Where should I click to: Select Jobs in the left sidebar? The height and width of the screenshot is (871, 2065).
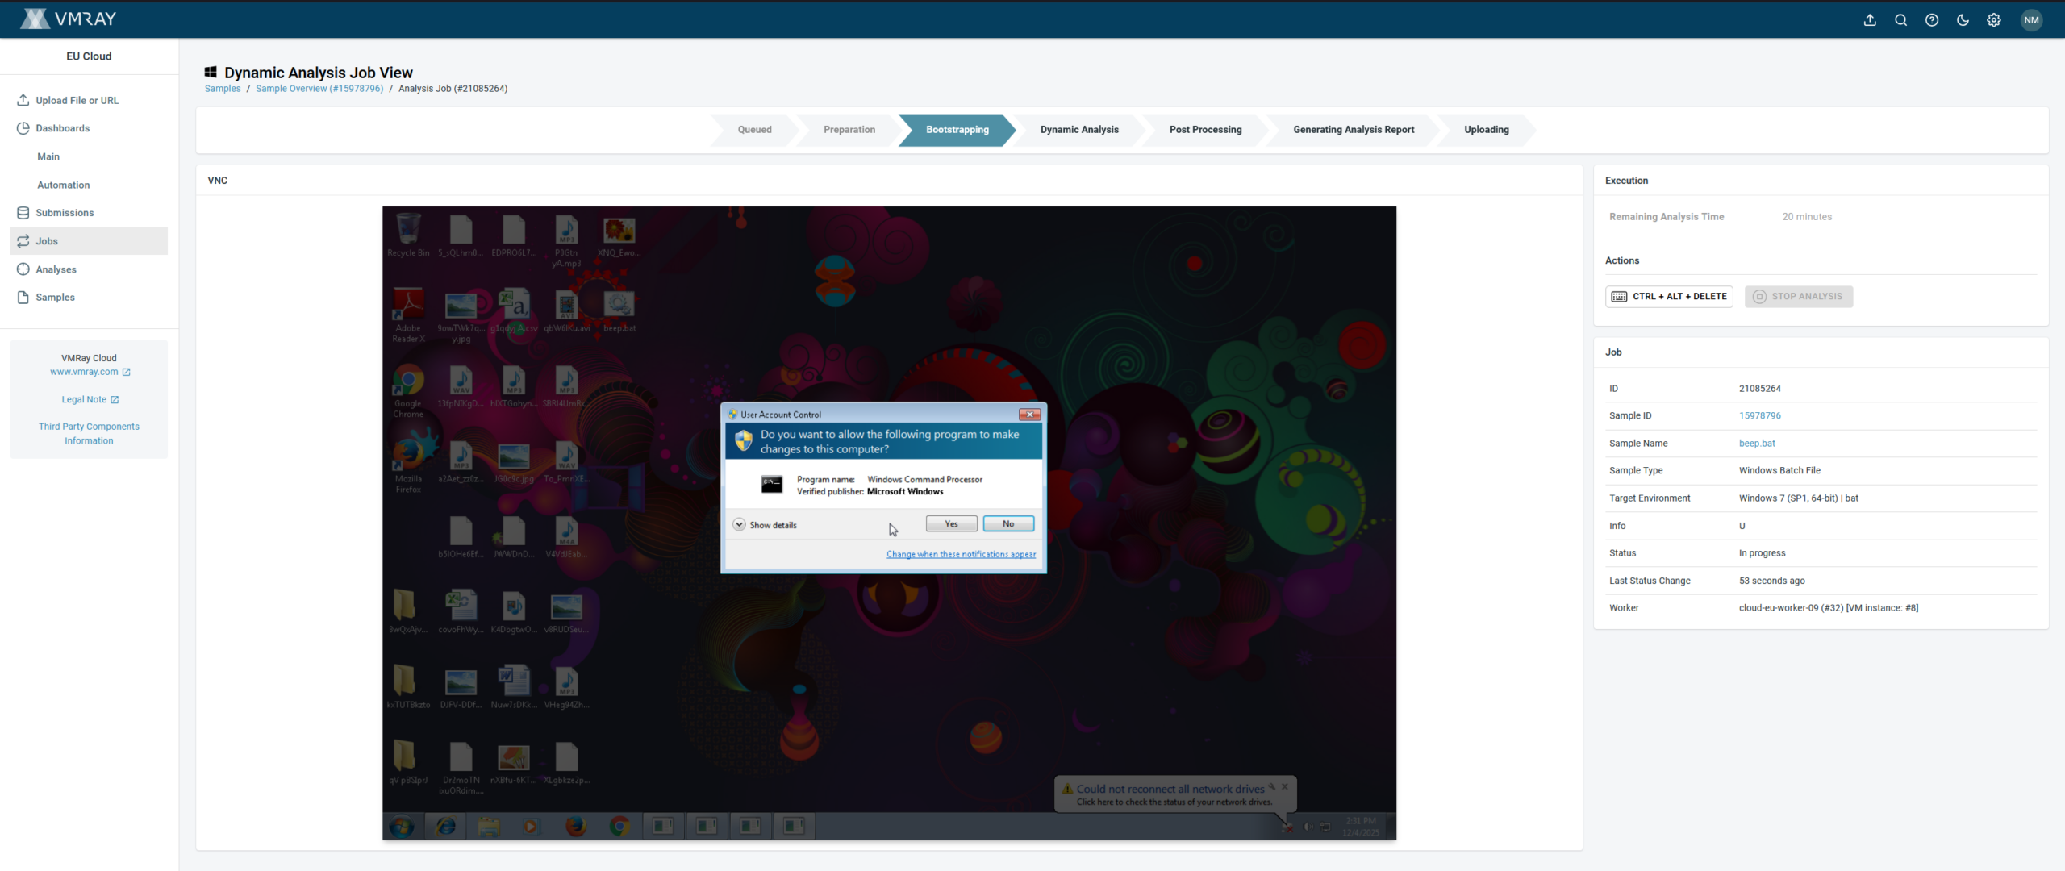coord(46,240)
